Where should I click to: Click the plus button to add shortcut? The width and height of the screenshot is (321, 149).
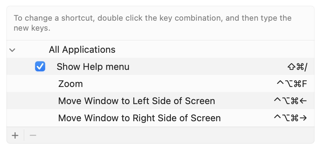pos(15,135)
